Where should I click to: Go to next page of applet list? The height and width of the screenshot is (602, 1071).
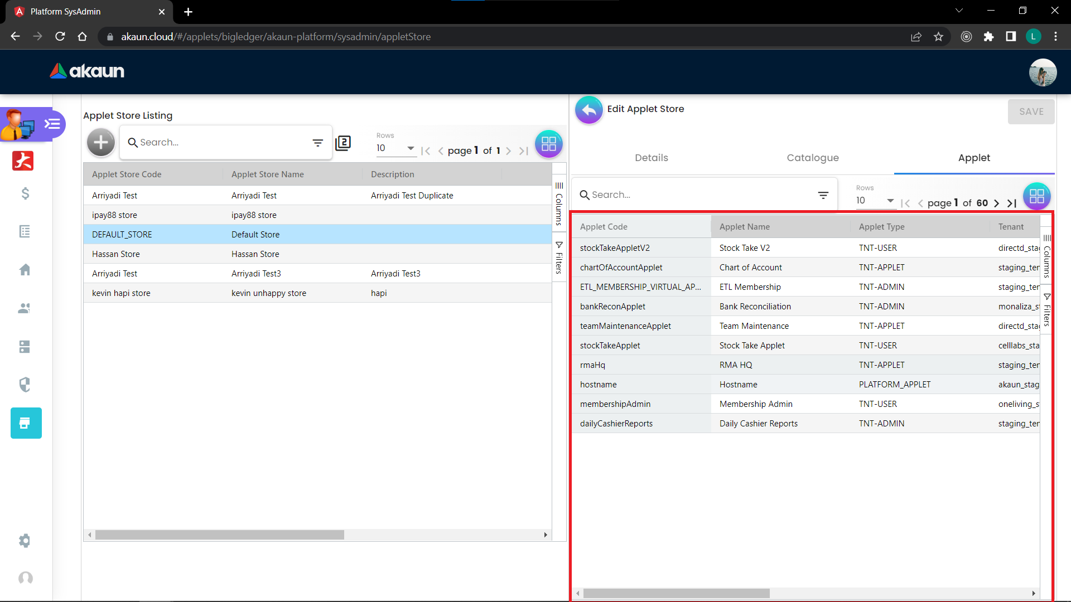(x=996, y=203)
